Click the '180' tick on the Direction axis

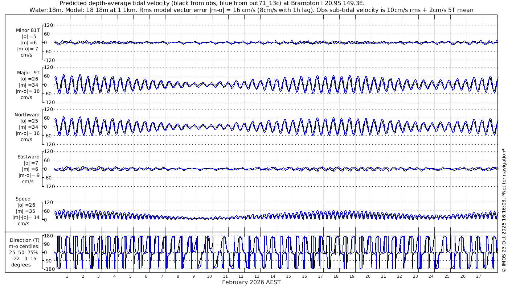49,236
